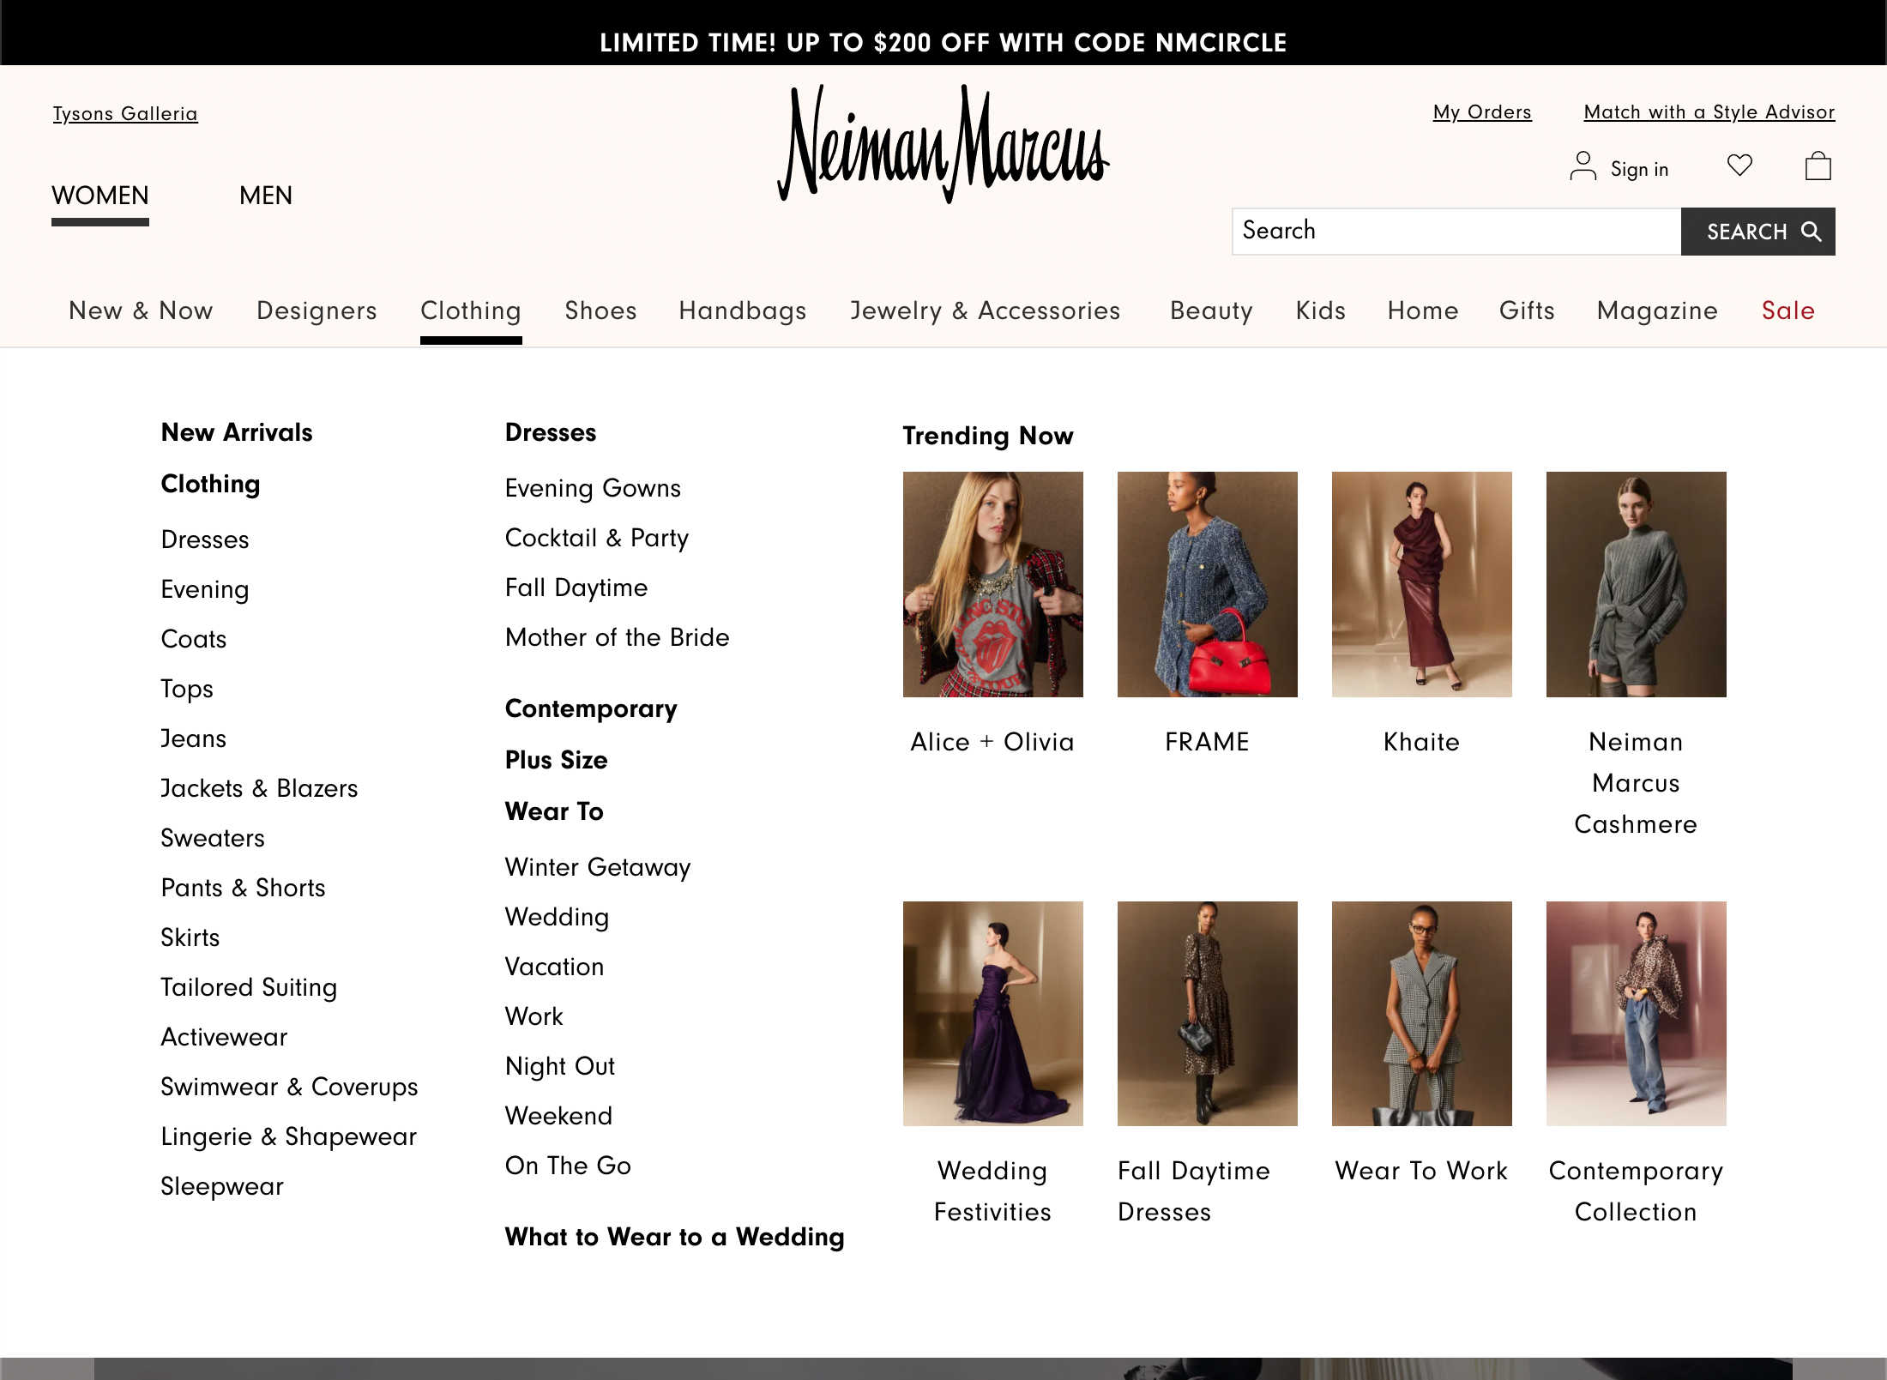Select the Tysons Galleria store link

pyautogui.click(x=125, y=112)
